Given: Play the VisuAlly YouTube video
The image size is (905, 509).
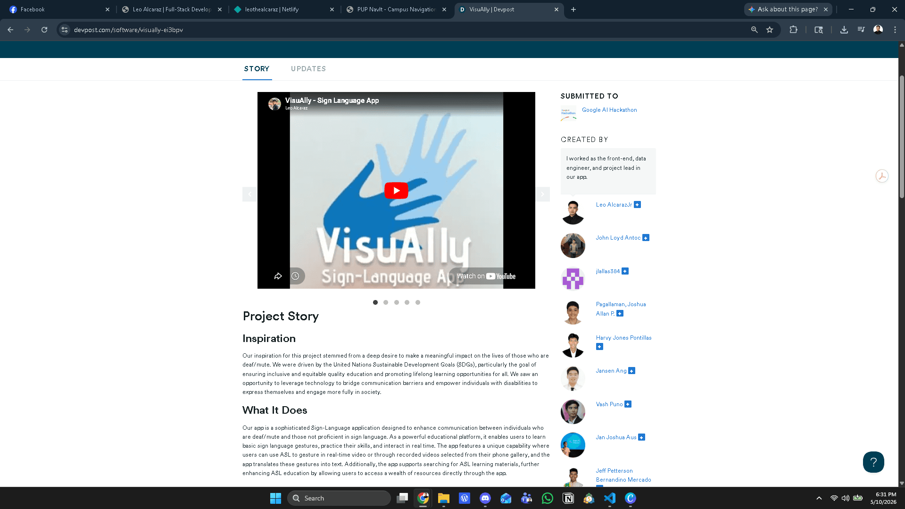Looking at the screenshot, I should [x=396, y=191].
